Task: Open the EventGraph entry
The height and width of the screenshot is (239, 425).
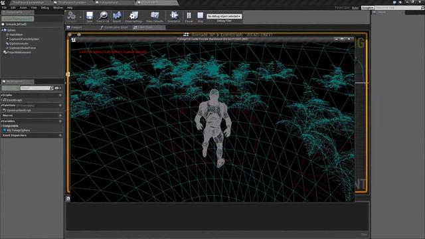Action: tap(14, 100)
